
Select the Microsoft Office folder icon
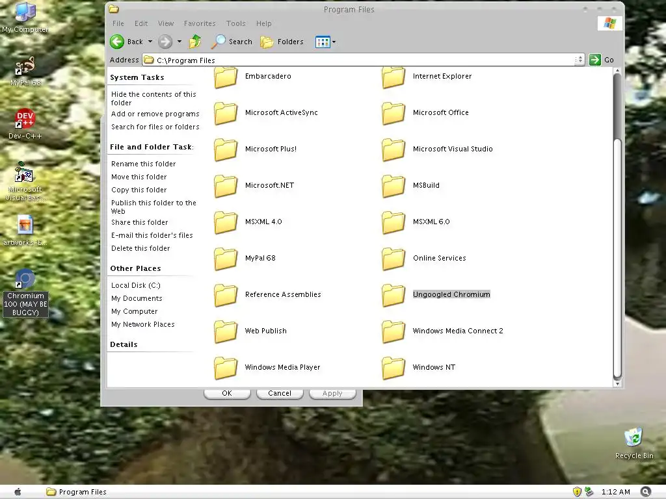tap(393, 113)
